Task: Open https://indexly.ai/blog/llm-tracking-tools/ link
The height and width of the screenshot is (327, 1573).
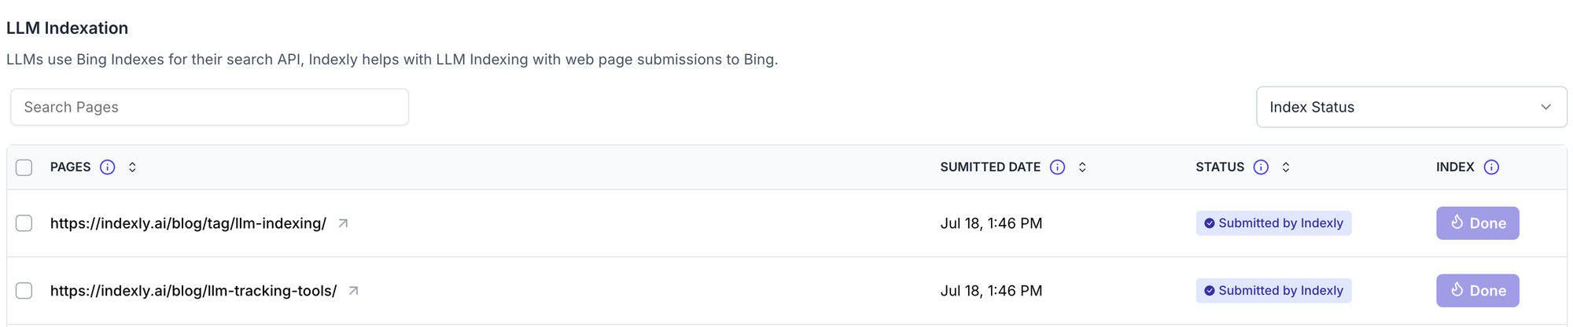Action: point(193,291)
